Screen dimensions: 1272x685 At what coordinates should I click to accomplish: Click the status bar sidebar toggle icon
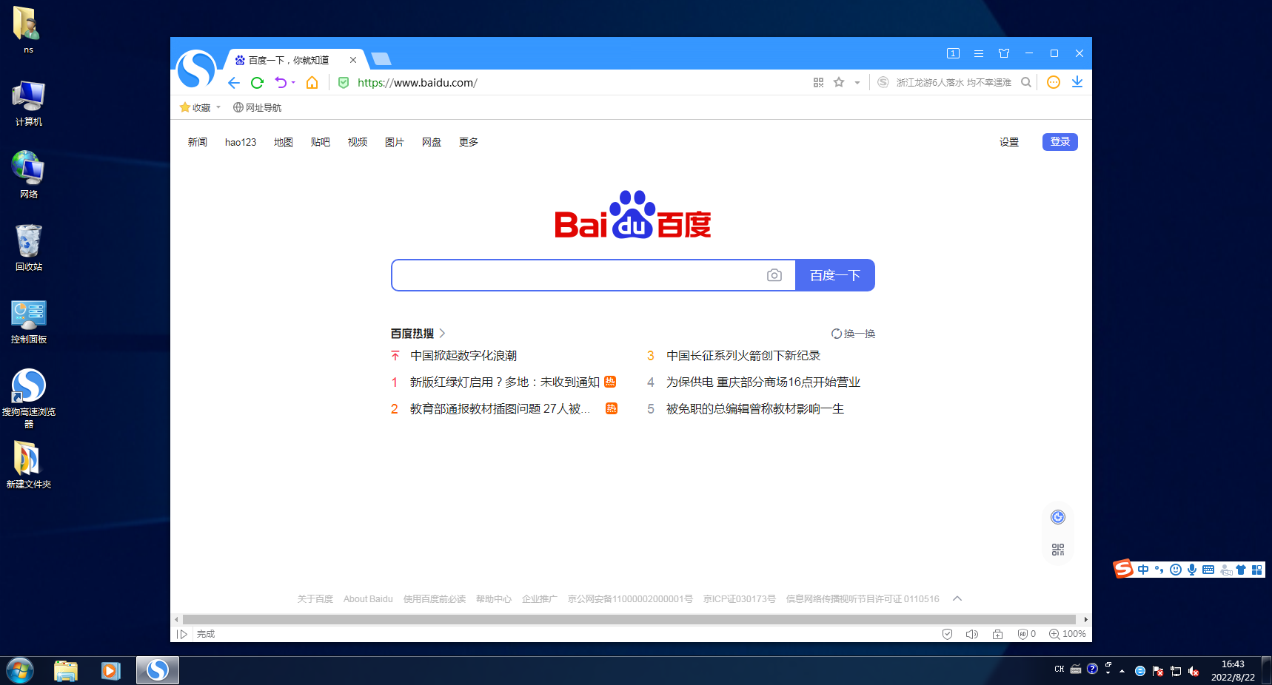pyautogui.click(x=182, y=634)
